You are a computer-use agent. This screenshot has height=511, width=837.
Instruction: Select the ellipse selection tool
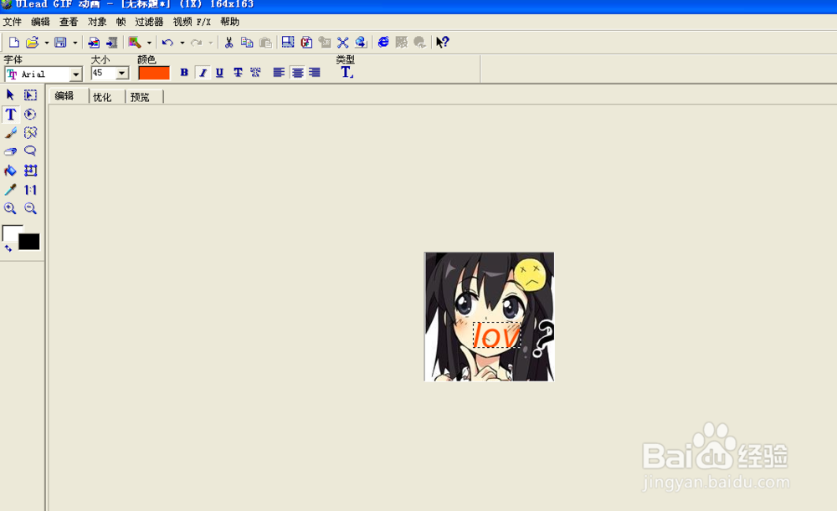[30, 114]
